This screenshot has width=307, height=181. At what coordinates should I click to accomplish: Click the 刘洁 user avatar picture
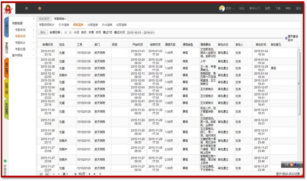pyautogui.click(x=222, y=8)
